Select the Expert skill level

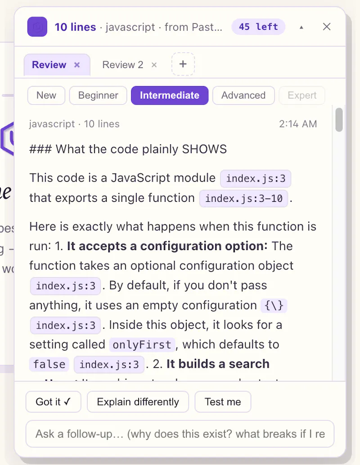(x=301, y=95)
